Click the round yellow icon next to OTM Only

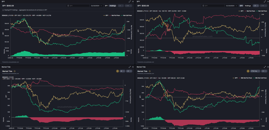(x=248, y=71)
